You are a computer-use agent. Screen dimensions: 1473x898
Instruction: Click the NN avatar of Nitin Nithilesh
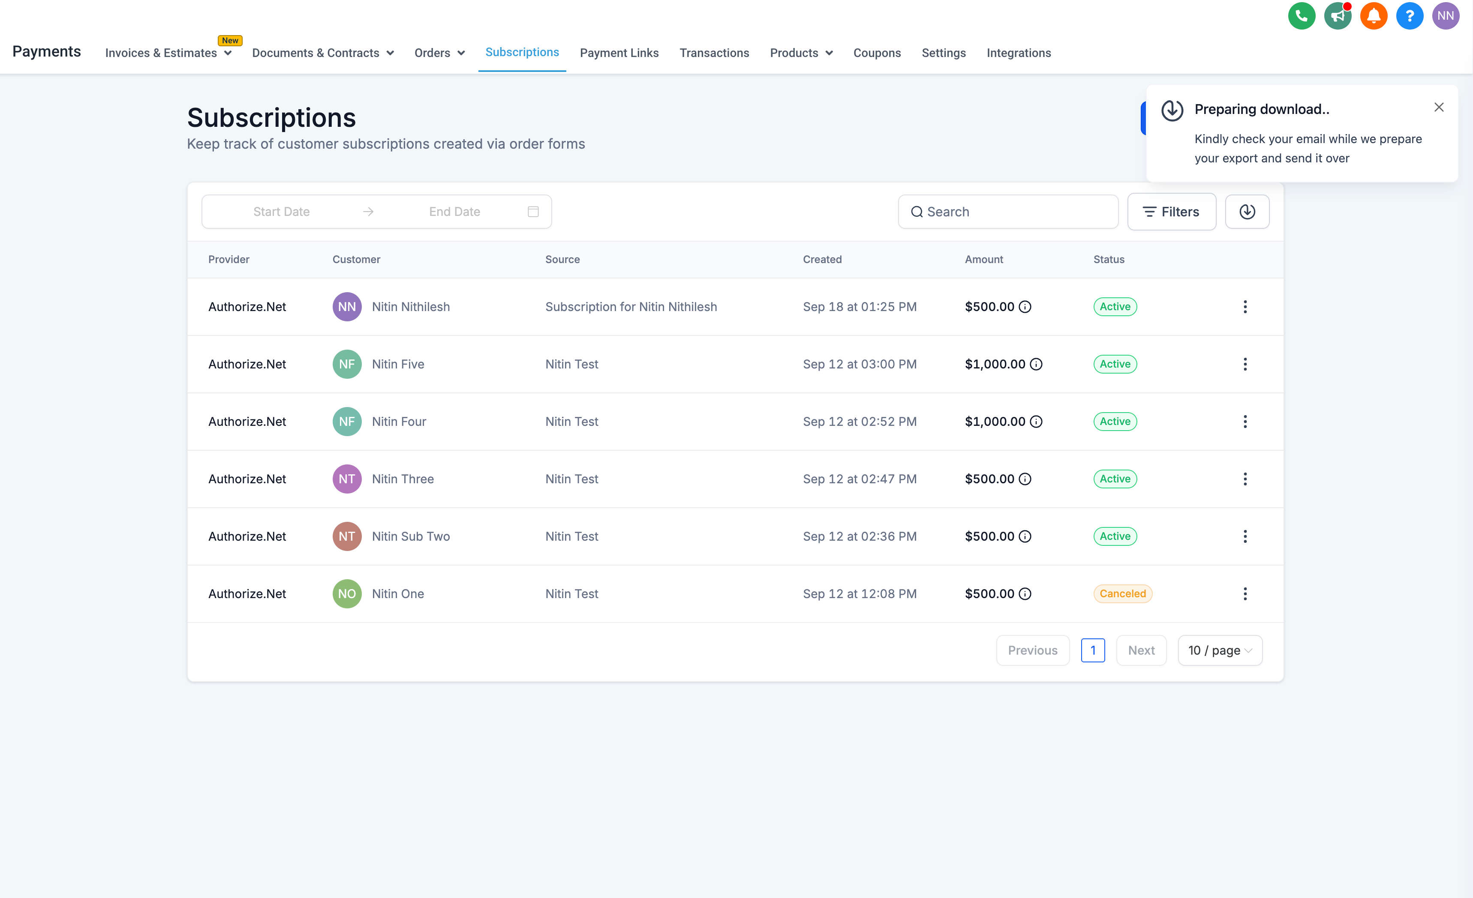click(x=347, y=307)
